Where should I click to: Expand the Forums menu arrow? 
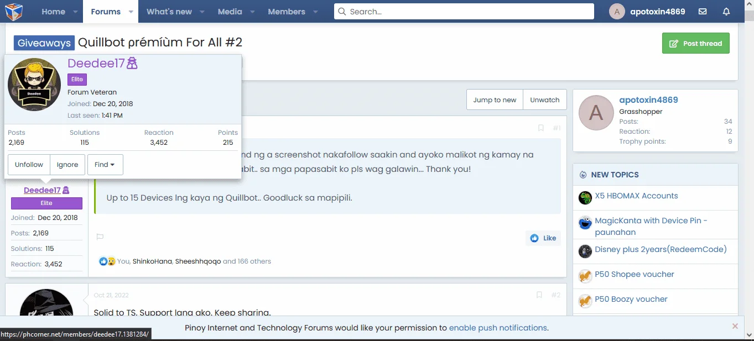[x=131, y=12]
